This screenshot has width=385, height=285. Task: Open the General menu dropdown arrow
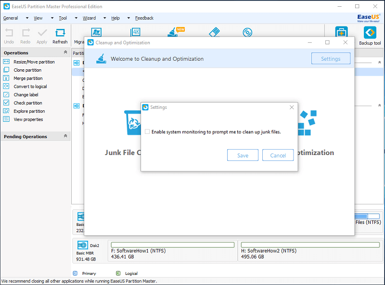point(27,18)
